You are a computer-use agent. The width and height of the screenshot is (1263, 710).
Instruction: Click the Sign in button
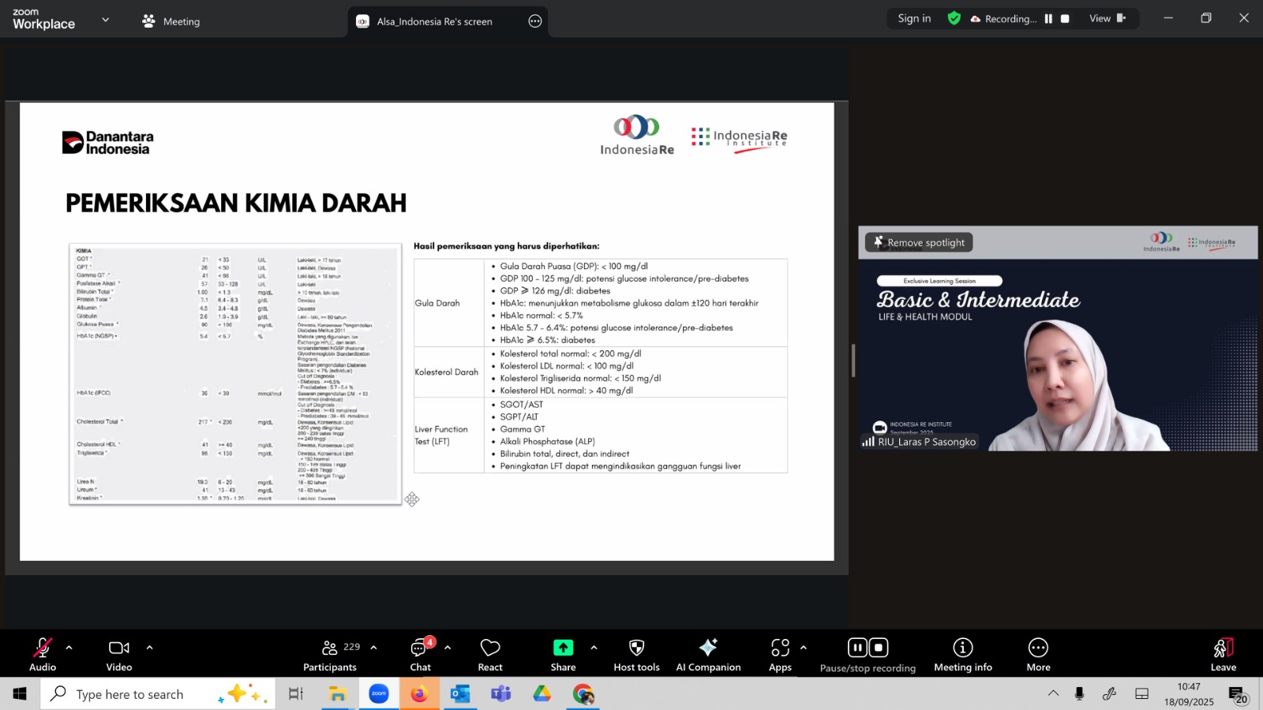pyautogui.click(x=914, y=19)
